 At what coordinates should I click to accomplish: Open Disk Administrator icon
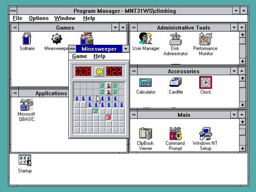(x=175, y=38)
